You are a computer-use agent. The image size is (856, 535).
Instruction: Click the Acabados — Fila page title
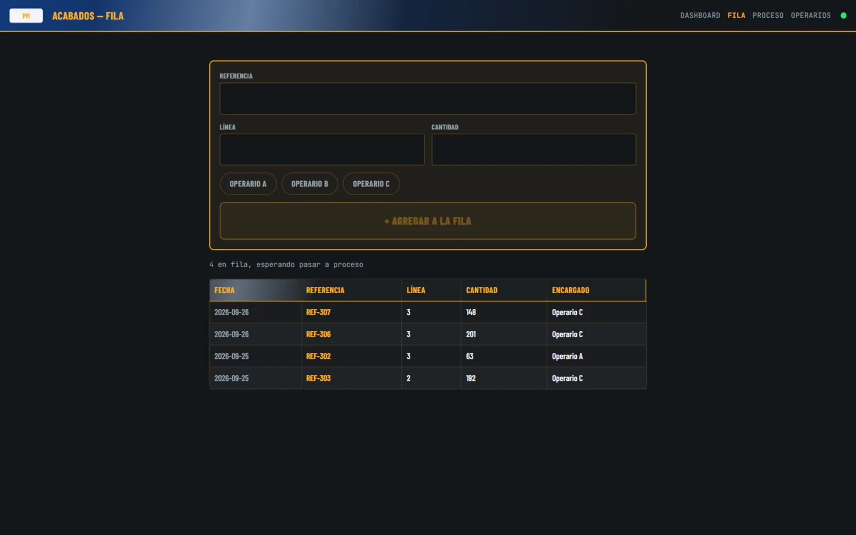point(88,16)
